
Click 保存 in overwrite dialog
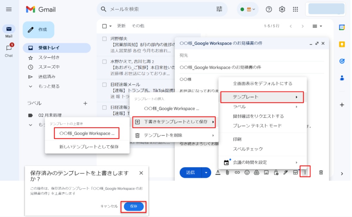click(x=133, y=206)
